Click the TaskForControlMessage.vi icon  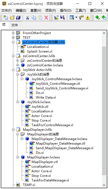pos(27,125)
